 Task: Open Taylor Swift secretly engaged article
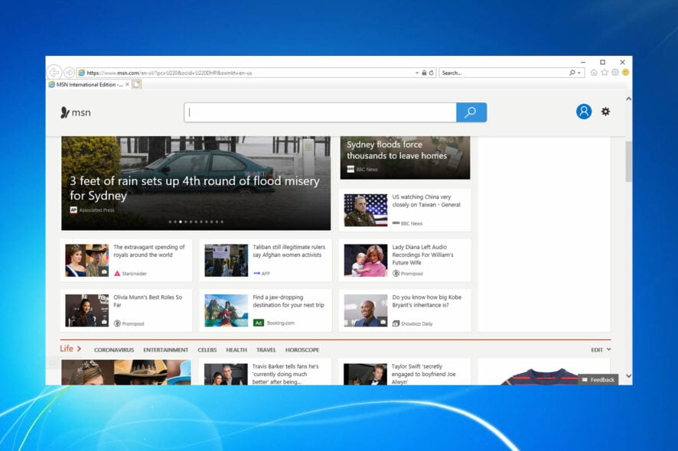(423, 374)
